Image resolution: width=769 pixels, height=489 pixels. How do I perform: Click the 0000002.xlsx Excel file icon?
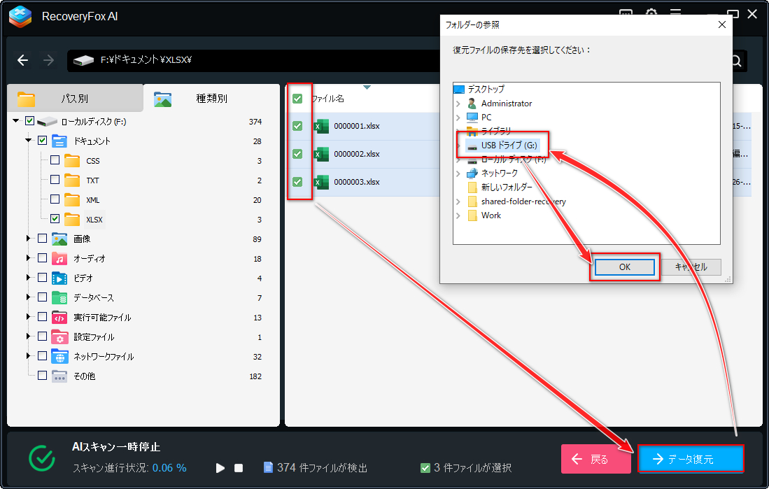click(x=321, y=154)
